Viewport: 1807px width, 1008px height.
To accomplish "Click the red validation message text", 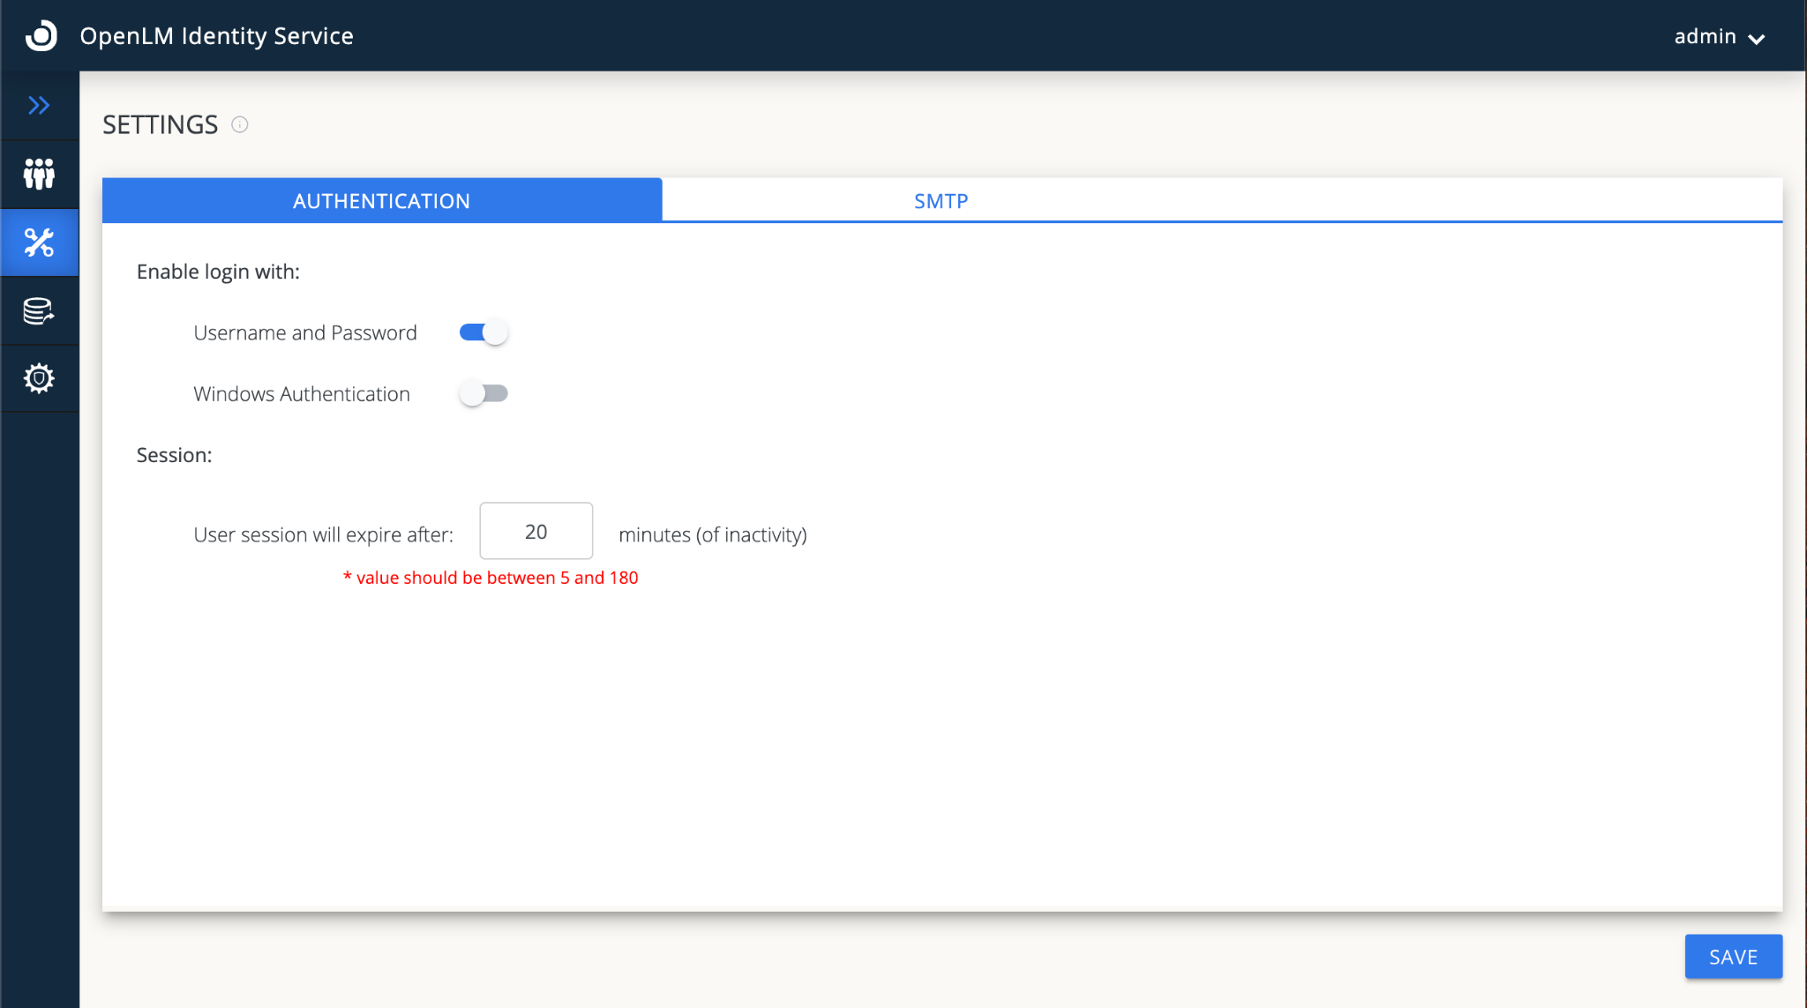I will [491, 578].
